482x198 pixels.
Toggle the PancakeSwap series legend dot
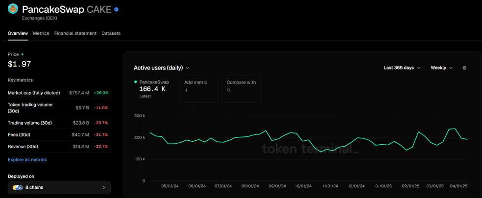pyautogui.click(x=136, y=82)
